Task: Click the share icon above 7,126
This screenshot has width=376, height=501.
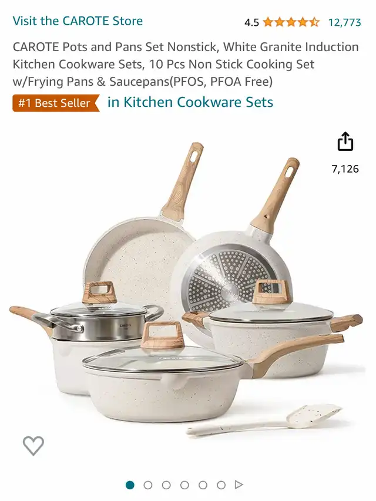Action: 345,141
